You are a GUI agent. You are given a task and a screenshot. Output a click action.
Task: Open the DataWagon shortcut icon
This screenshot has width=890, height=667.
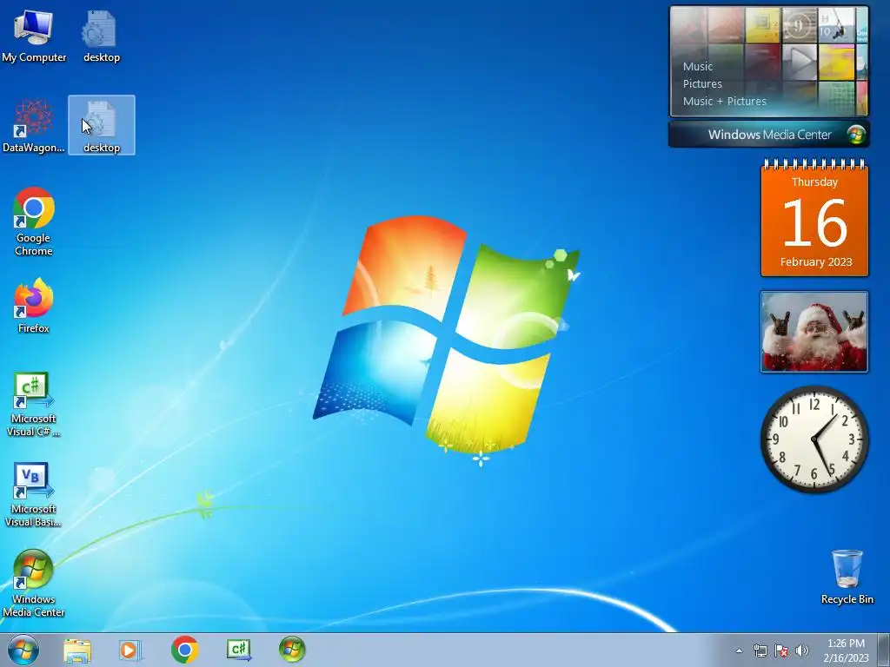point(34,126)
